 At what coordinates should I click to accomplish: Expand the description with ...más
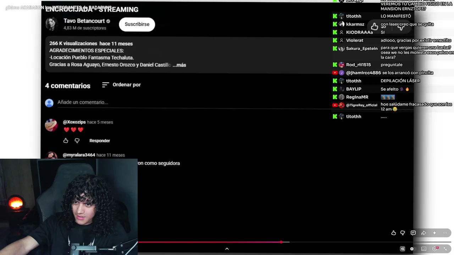click(x=179, y=65)
